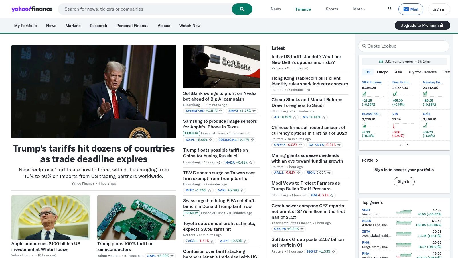
Task: Open Personal Finance menu
Action: [x=132, y=26]
